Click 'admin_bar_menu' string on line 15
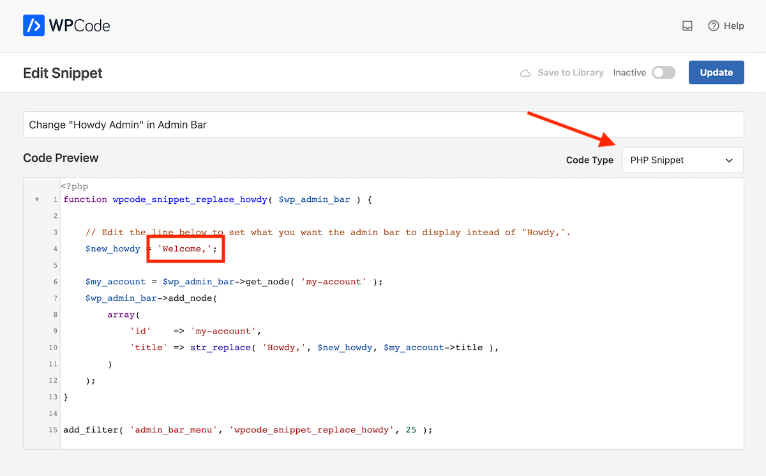 (174, 430)
